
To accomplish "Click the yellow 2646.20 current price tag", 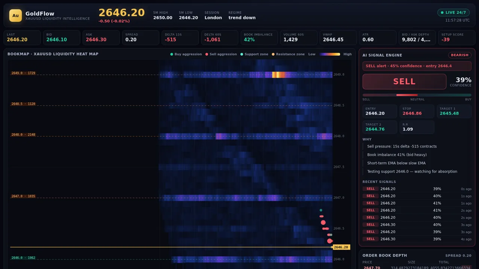I will 341,247.
